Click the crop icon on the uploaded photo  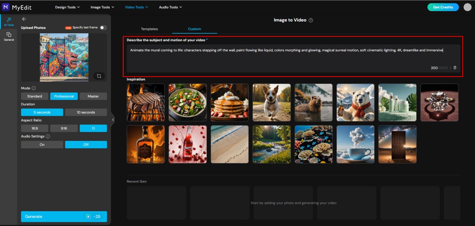click(x=99, y=76)
